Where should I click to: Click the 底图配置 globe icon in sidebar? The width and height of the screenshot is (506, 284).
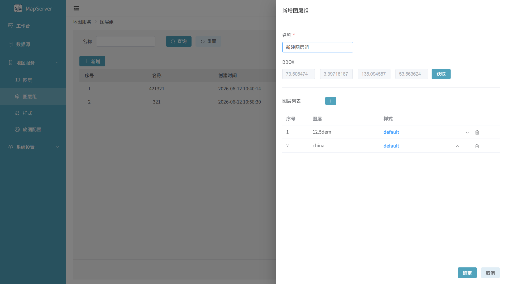17,129
